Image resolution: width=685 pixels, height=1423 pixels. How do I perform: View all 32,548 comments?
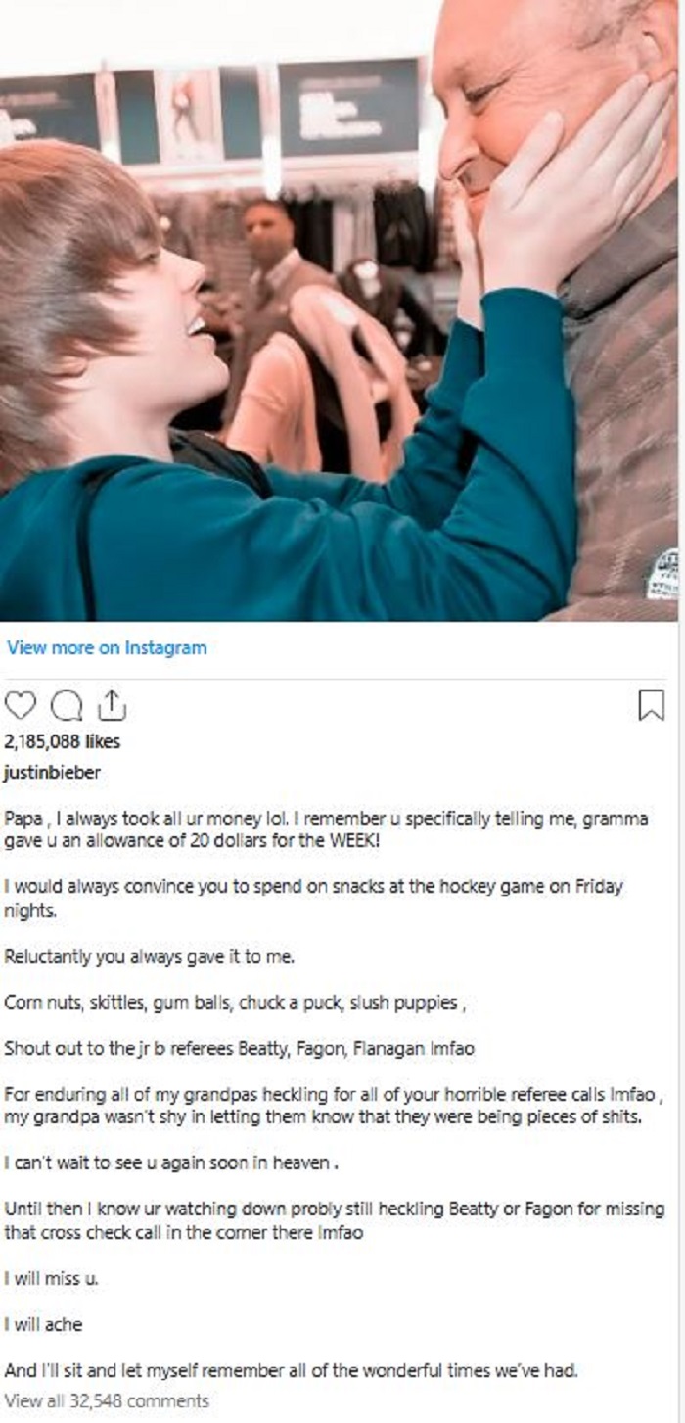pos(107,1400)
